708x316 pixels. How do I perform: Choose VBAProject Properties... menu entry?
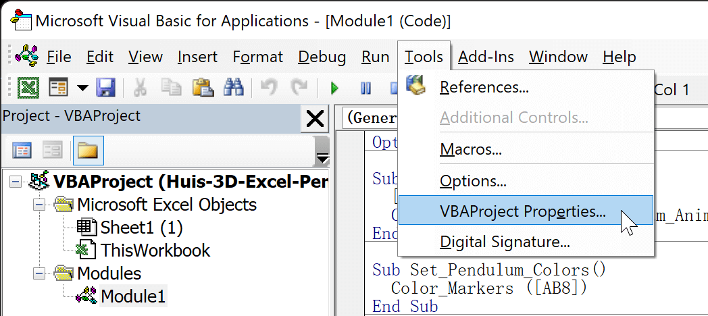pos(526,211)
